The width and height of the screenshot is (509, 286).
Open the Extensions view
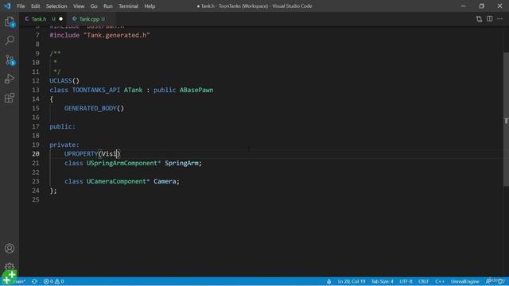(x=10, y=98)
